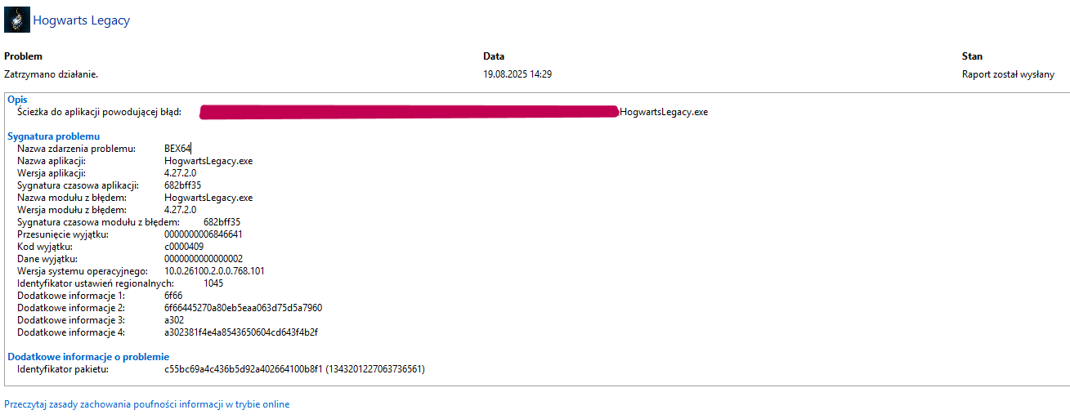Viewport: 1070px width, 419px height.
Task: Click the BEX64 event name value
Action: pos(177,149)
